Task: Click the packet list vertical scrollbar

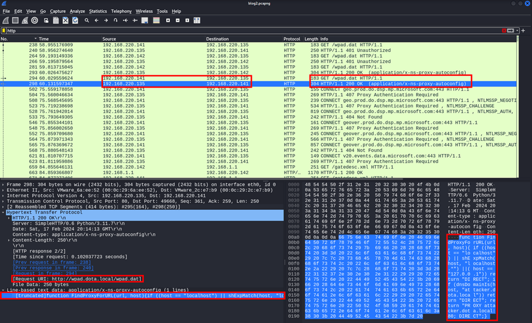Action: point(517,107)
